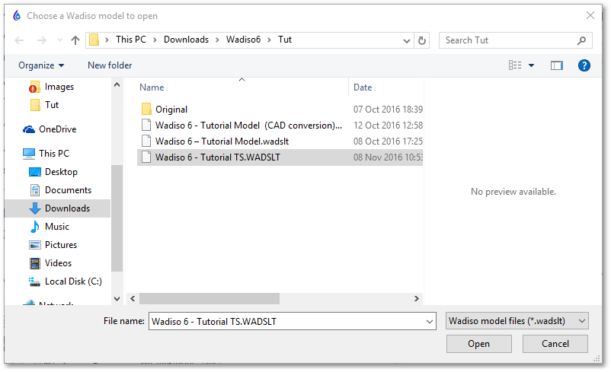Expand the chevron after This PC breadcrumb
611x372 pixels.
[x=155, y=40]
